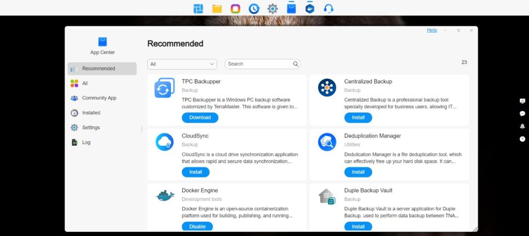
Task: Click the sidebar collapse handle divider
Action: click(142, 129)
